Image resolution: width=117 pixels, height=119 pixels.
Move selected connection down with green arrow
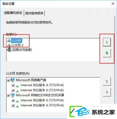[107, 53]
